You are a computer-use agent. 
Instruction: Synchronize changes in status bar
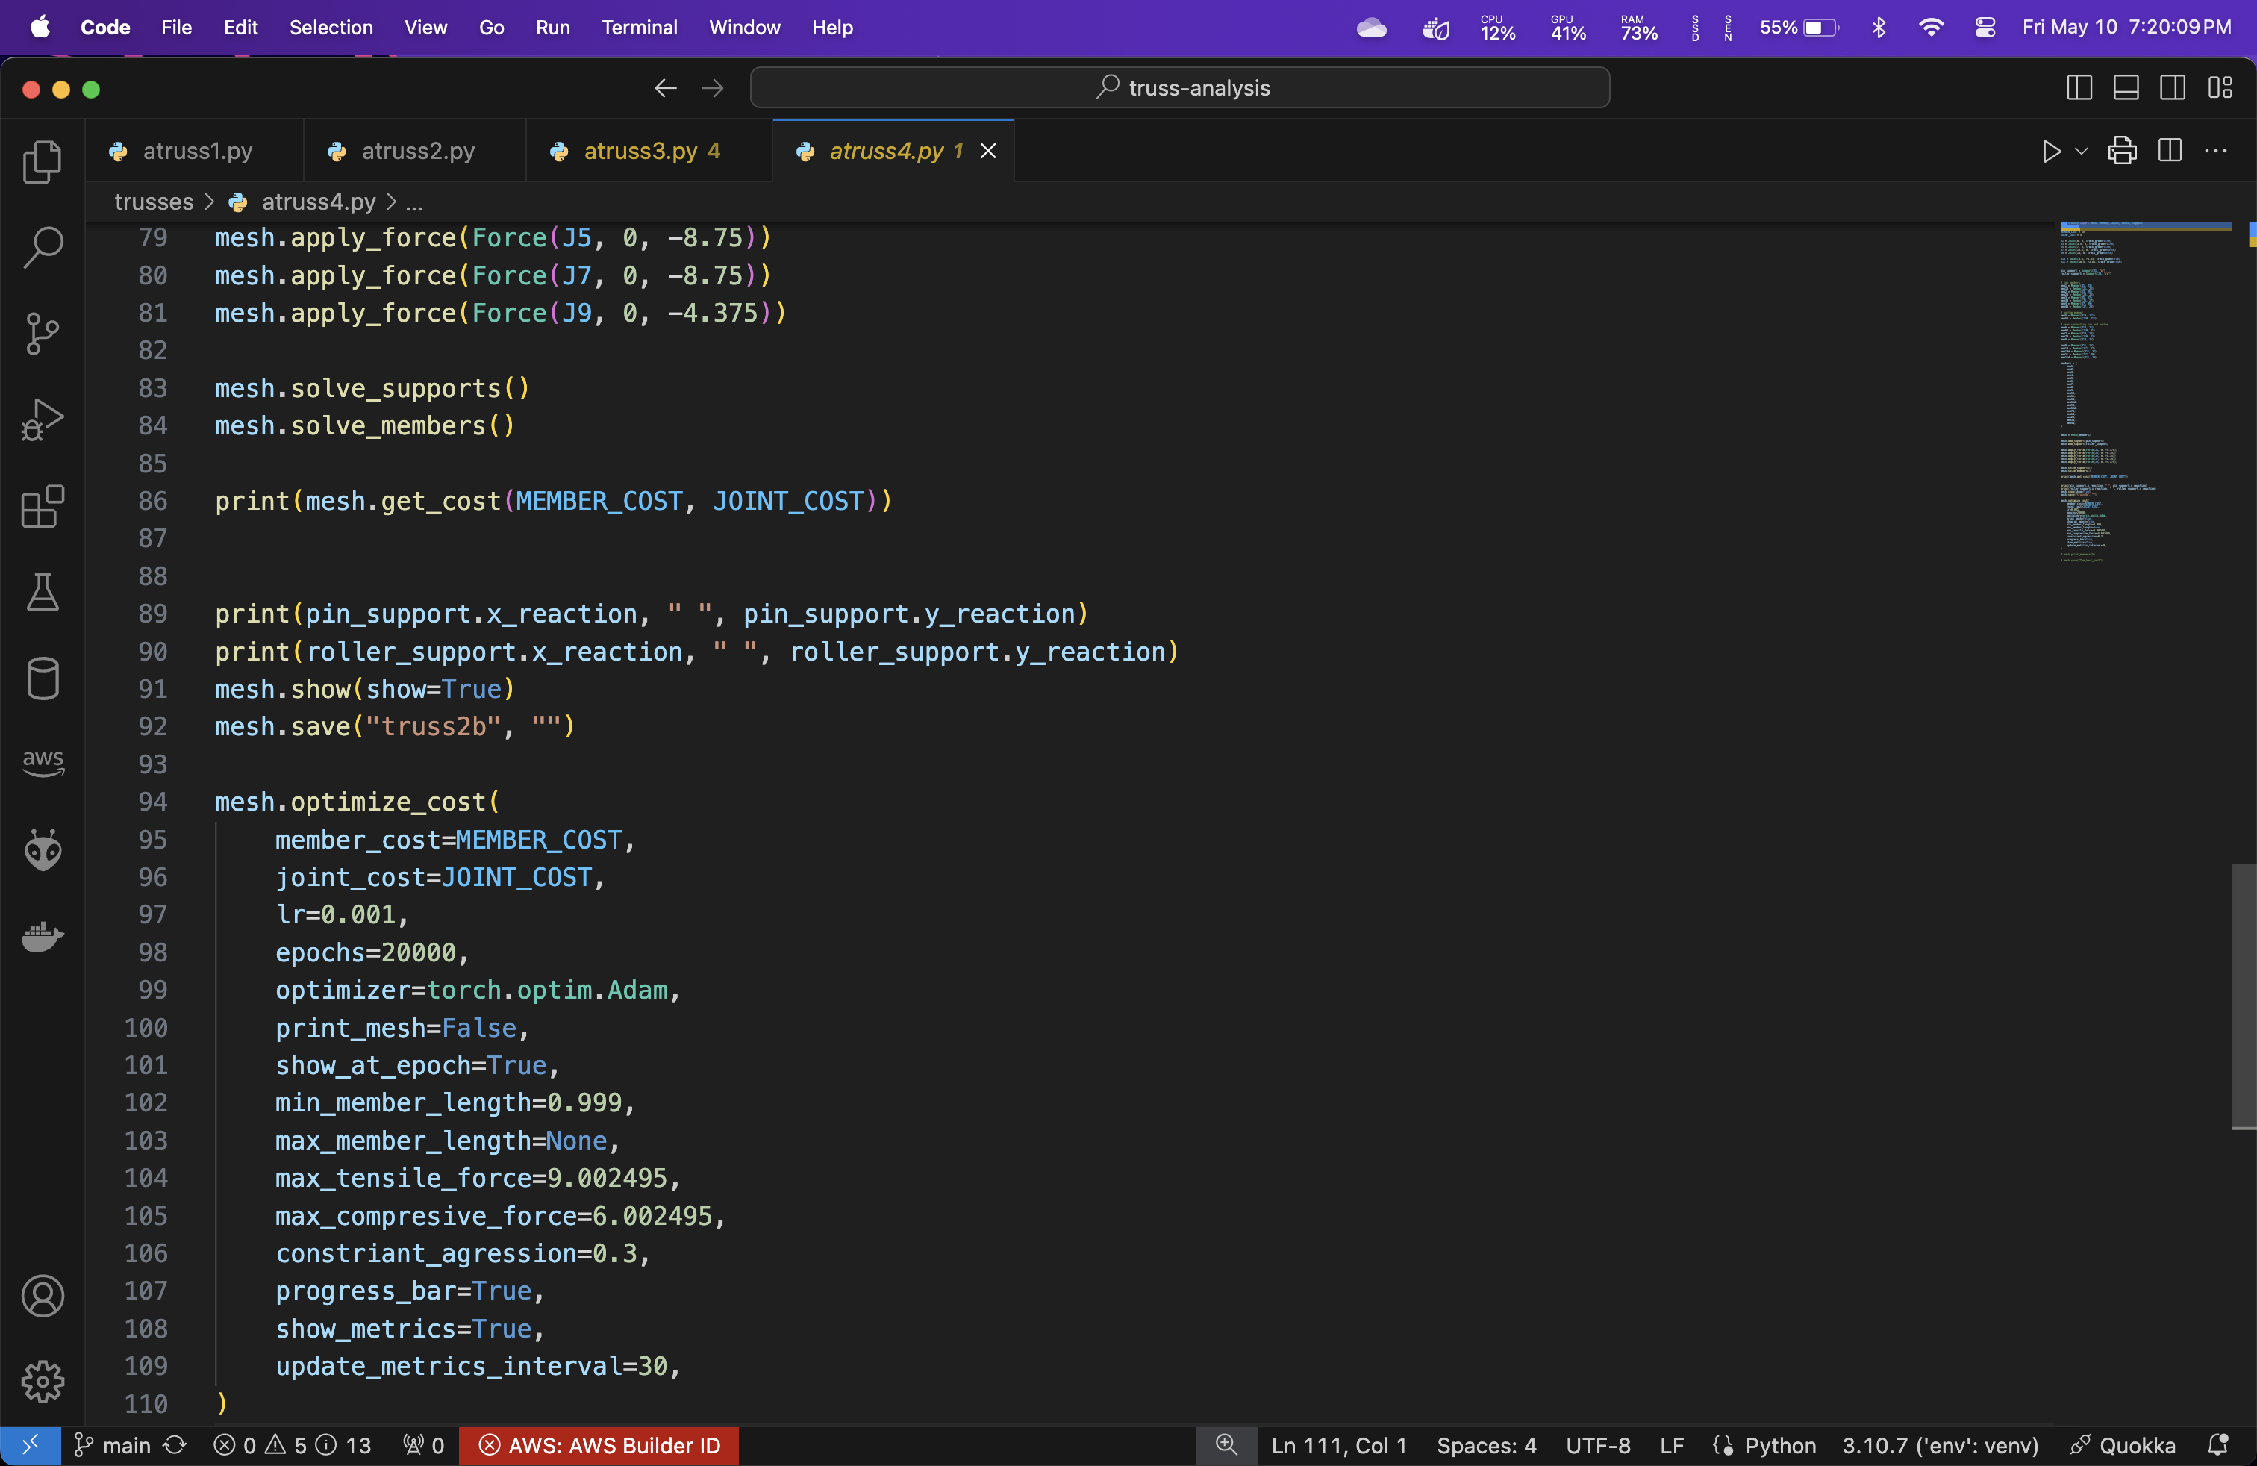coord(175,1445)
